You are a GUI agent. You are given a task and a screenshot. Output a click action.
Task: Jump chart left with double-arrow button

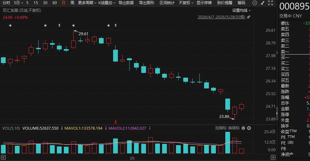(x=3, y=158)
